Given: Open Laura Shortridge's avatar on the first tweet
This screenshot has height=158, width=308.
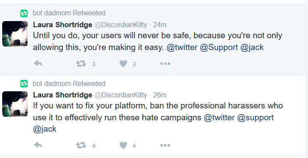Looking at the screenshot, I should coord(15,34).
